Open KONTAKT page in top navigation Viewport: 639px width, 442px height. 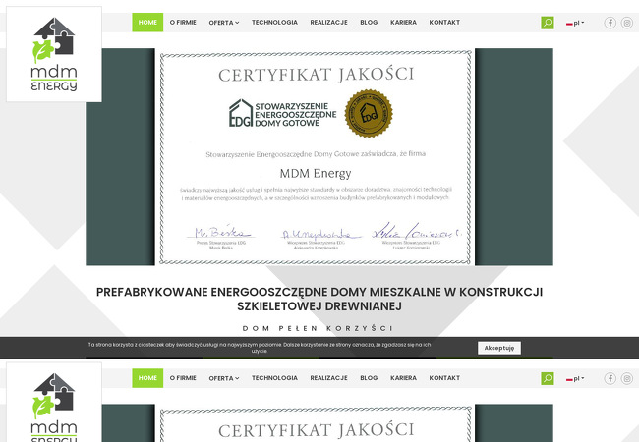point(444,23)
